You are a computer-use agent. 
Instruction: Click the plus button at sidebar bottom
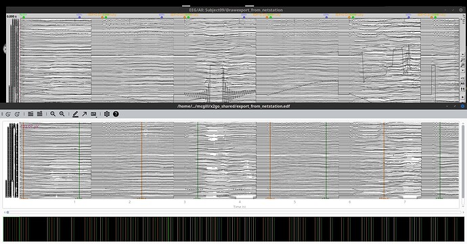463,97
